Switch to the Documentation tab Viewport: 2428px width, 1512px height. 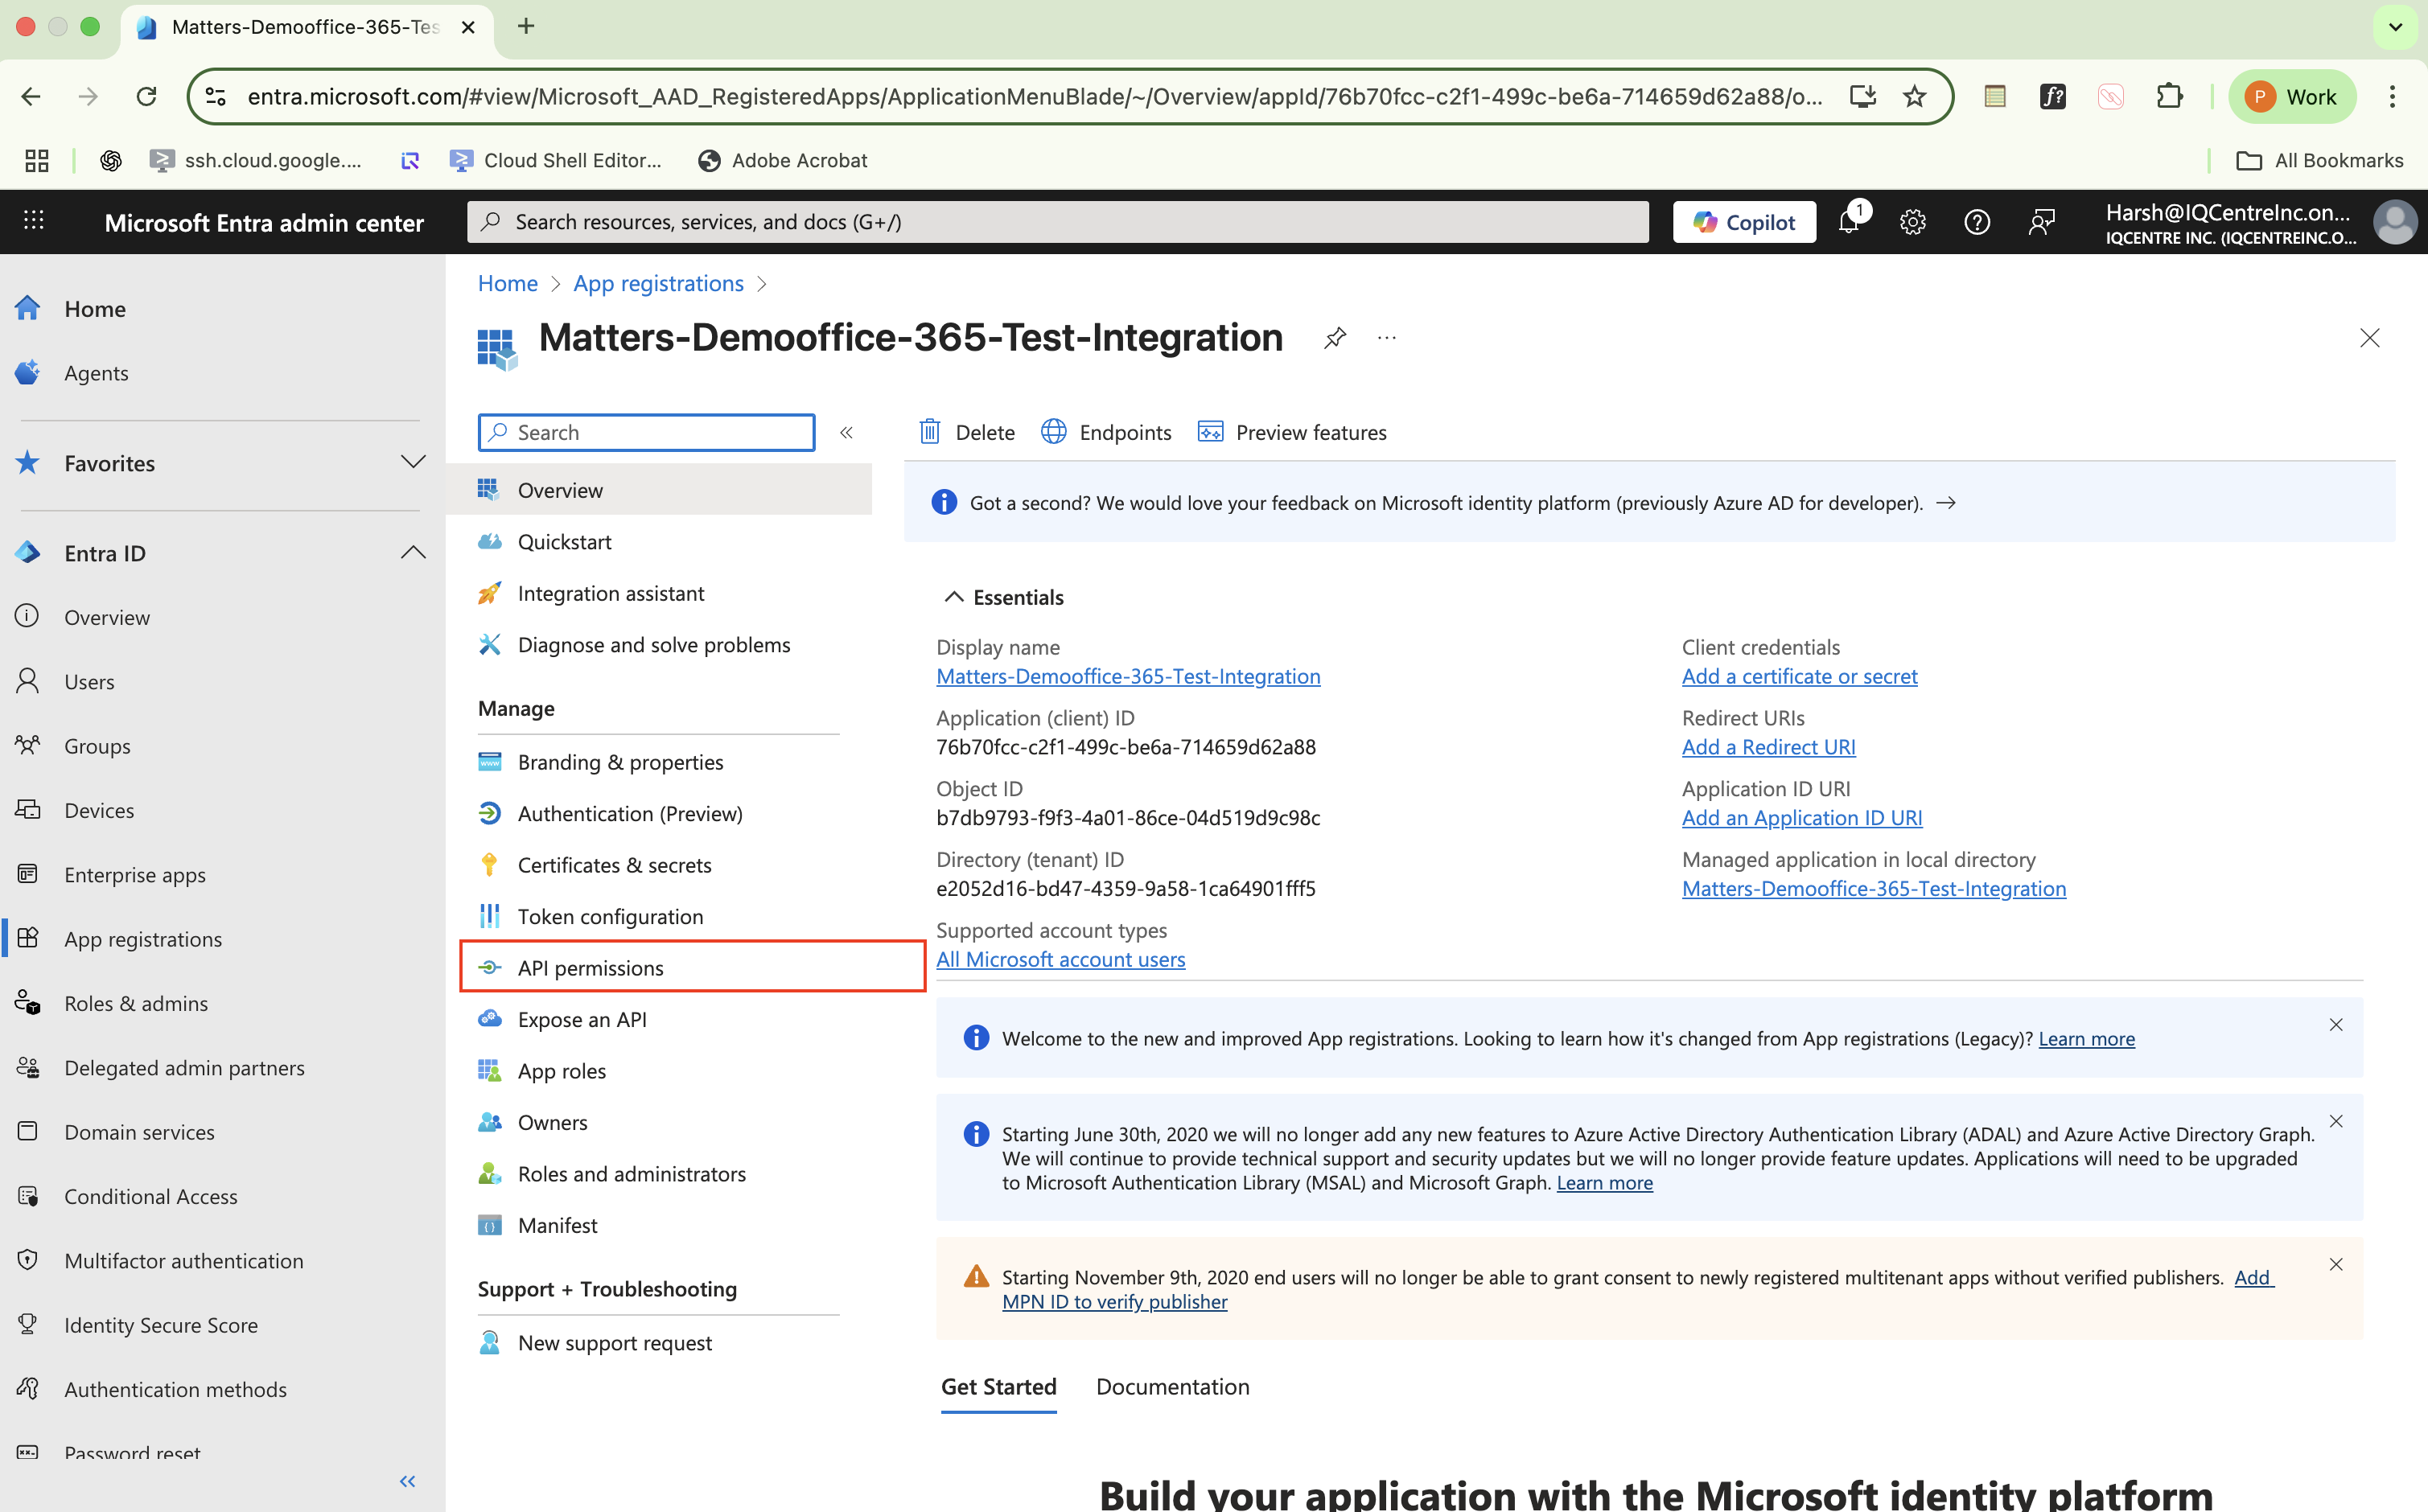1172,1386
